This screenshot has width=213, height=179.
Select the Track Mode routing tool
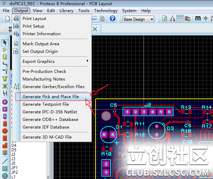click(x=5, y=64)
